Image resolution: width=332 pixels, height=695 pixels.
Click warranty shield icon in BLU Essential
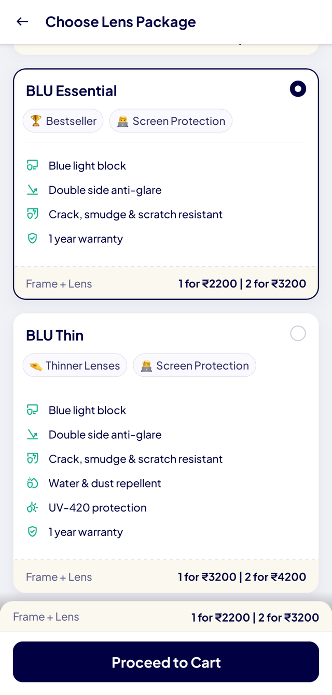pyautogui.click(x=32, y=239)
